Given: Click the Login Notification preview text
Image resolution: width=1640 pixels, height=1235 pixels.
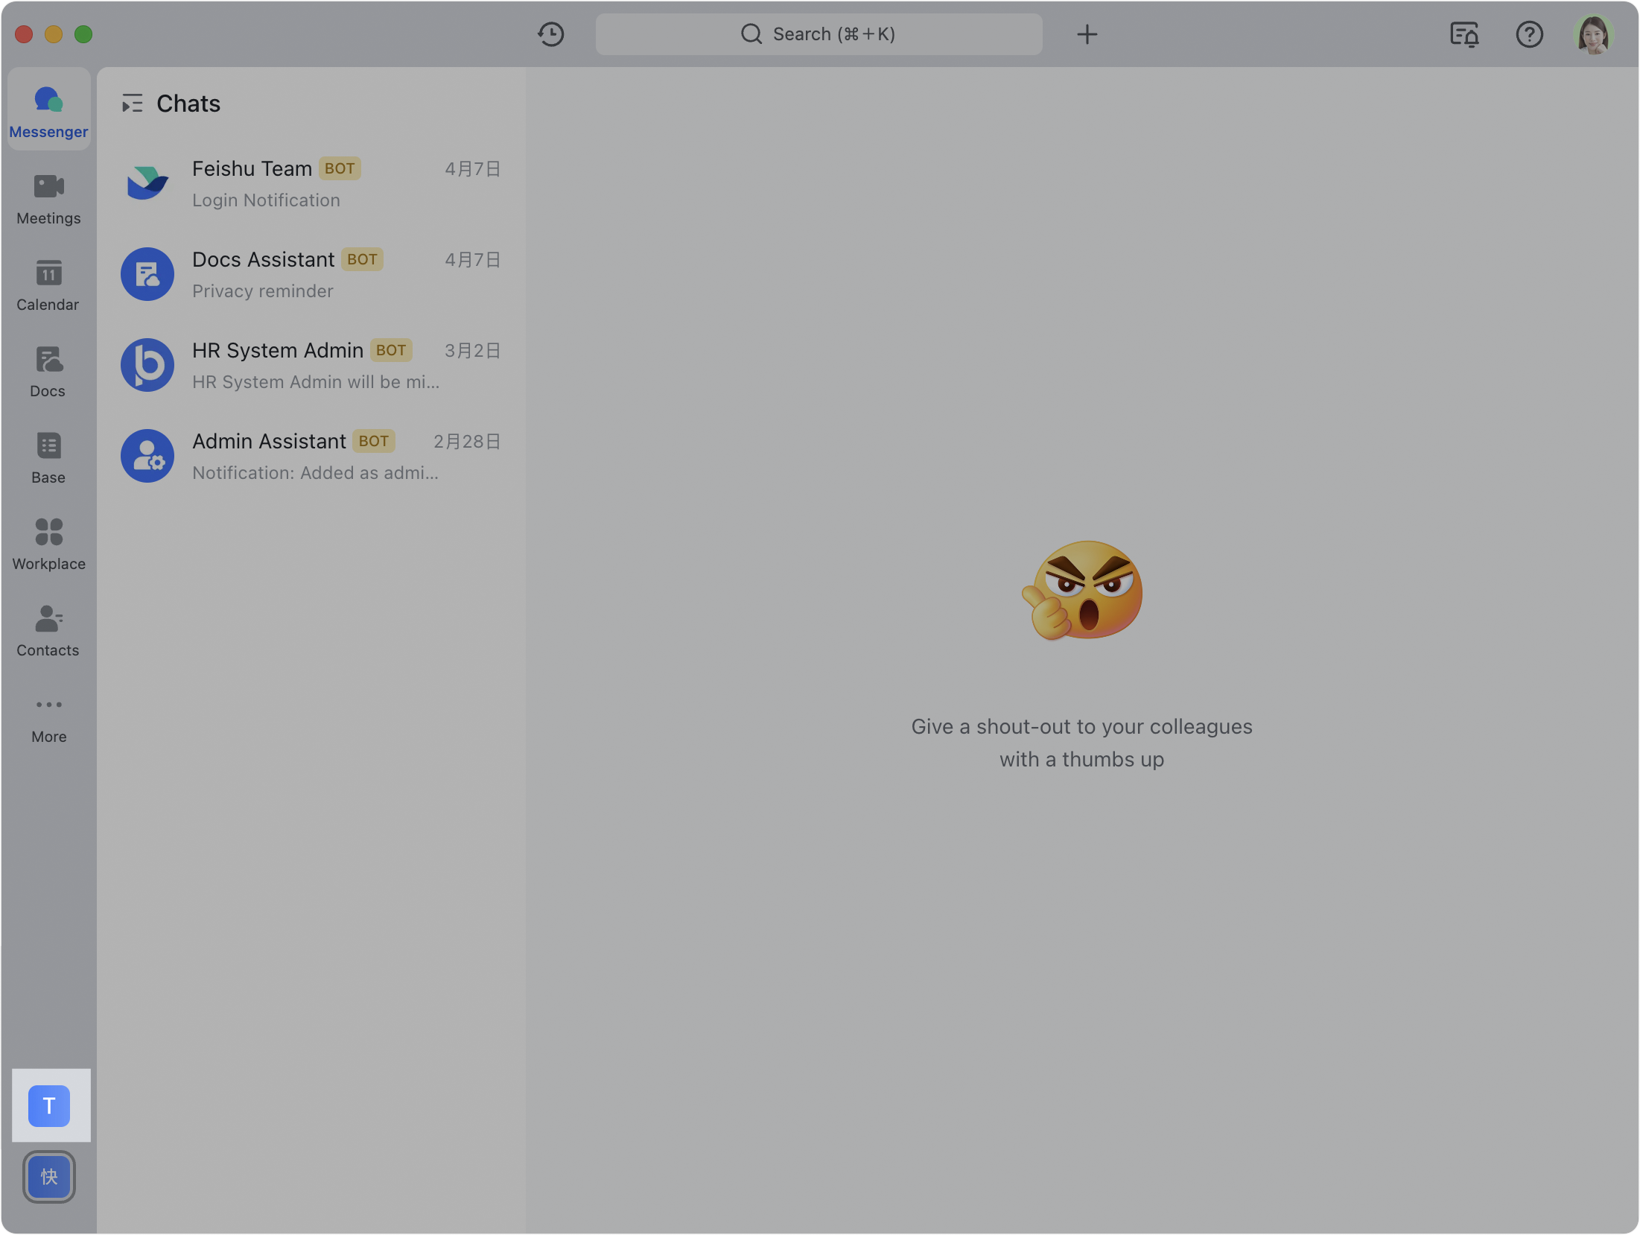Looking at the screenshot, I should tap(266, 200).
